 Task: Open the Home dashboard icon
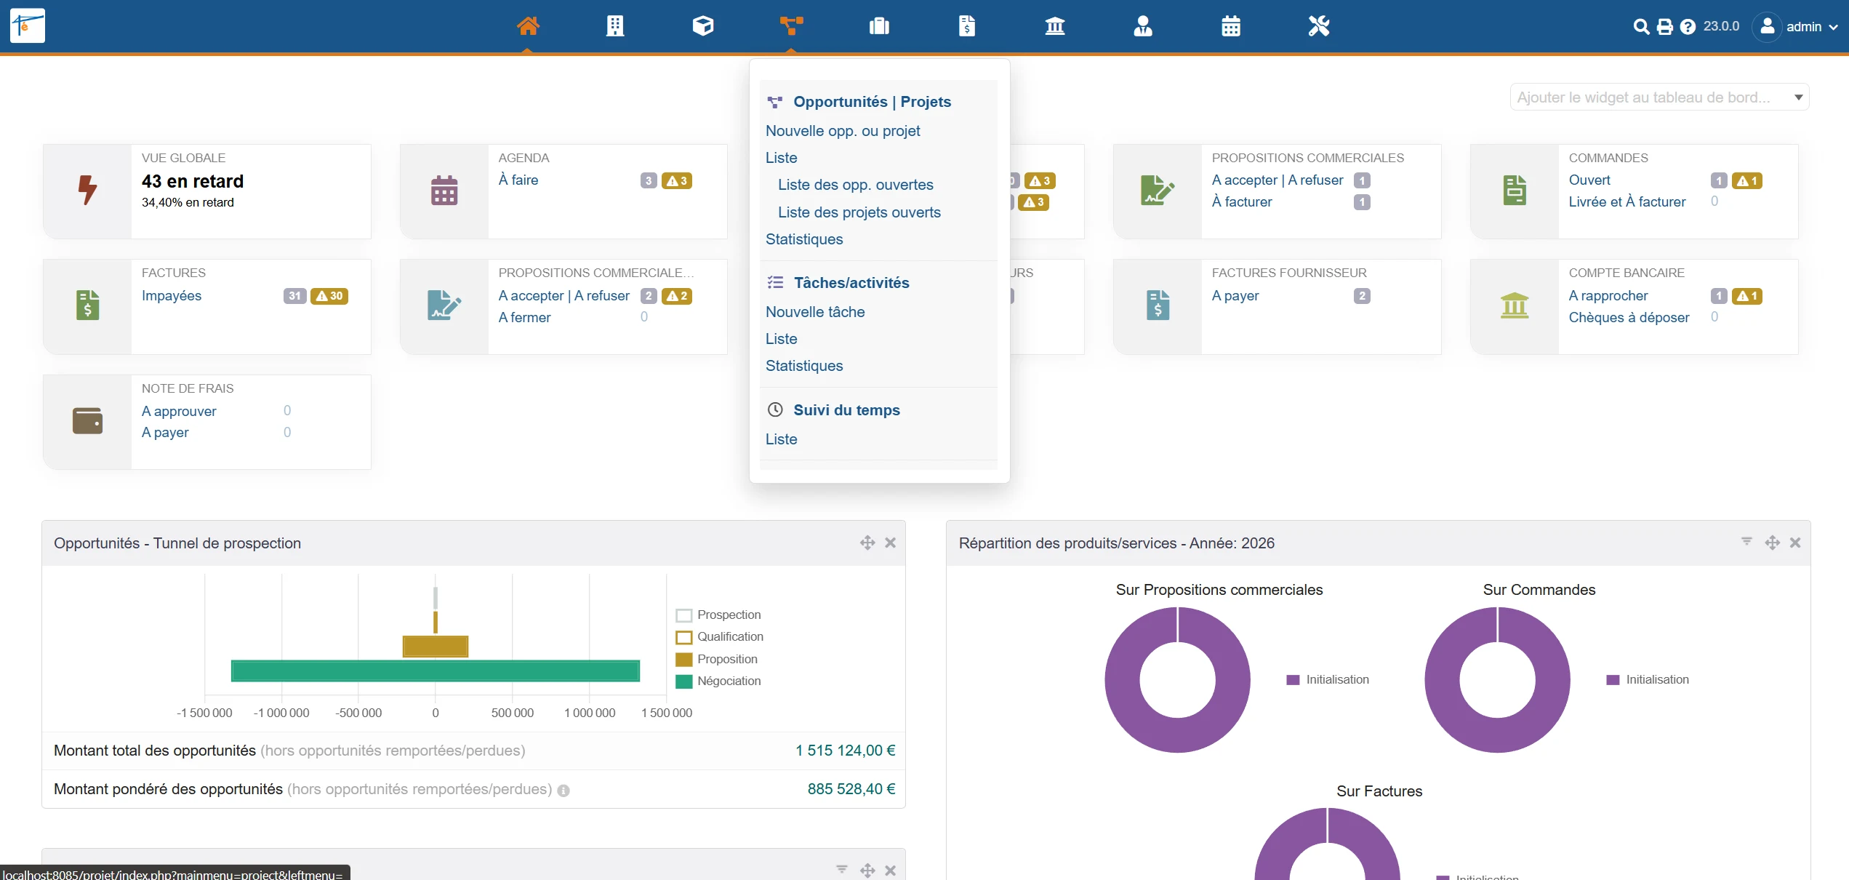pyautogui.click(x=528, y=26)
